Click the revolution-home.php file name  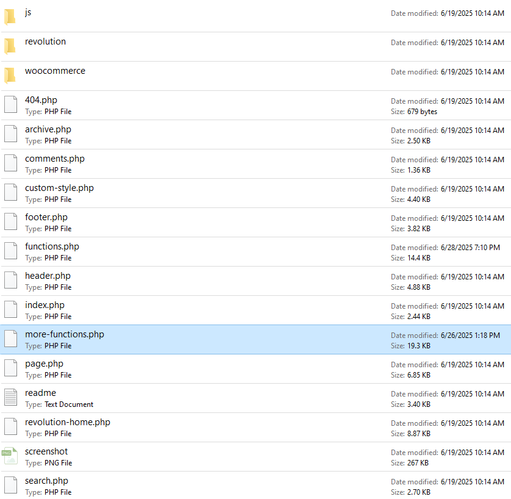tap(68, 422)
